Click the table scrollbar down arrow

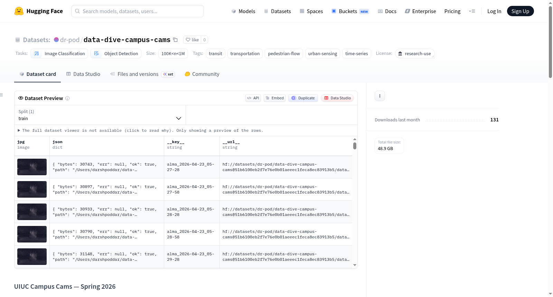tap(355, 265)
